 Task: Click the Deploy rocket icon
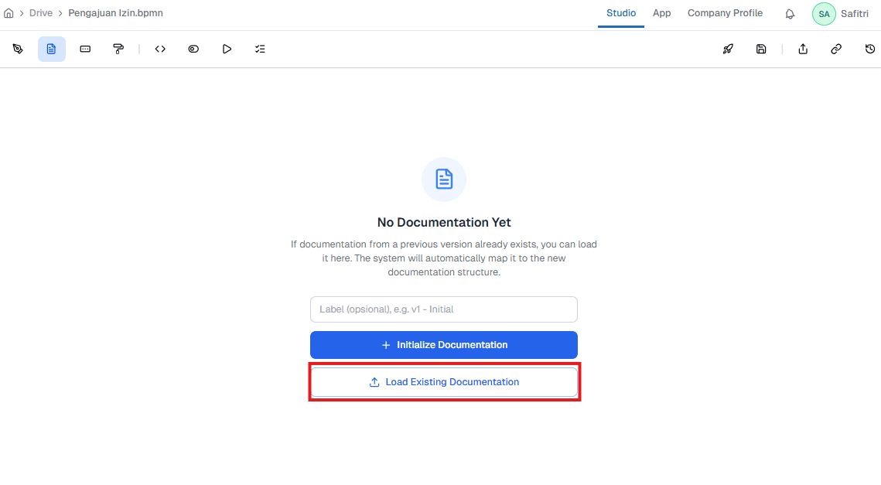click(727, 49)
